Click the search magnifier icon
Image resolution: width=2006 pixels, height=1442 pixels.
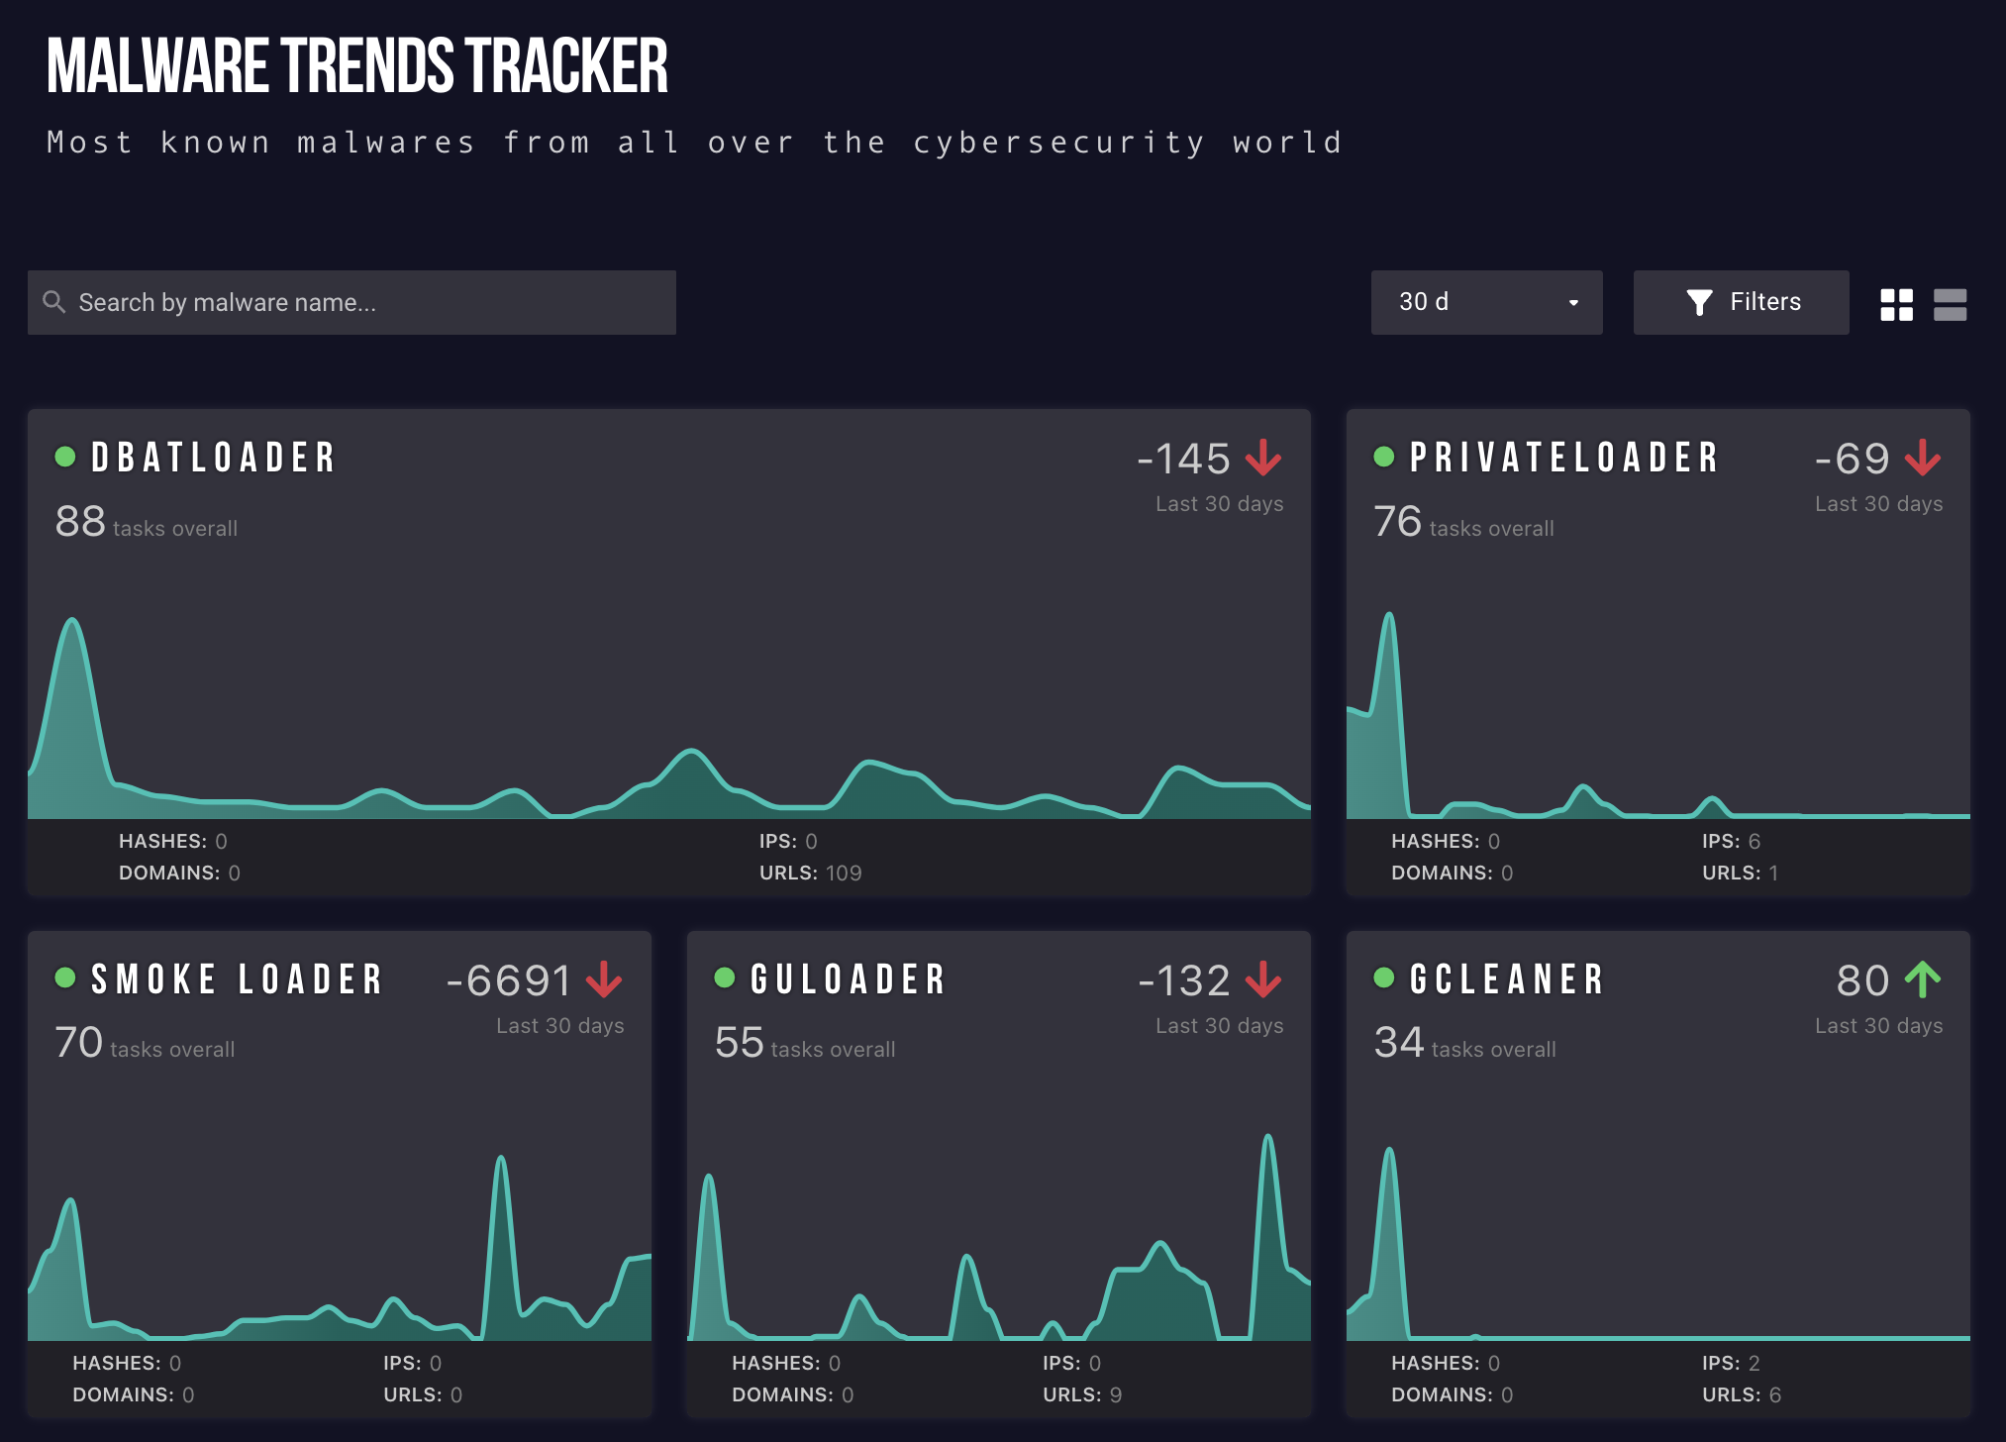pyautogui.click(x=53, y=302)
